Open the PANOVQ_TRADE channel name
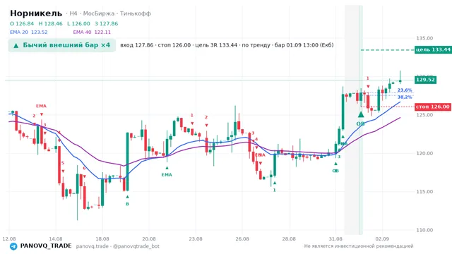The height and width of the screenshot is (254, 452). click(46, 246)
